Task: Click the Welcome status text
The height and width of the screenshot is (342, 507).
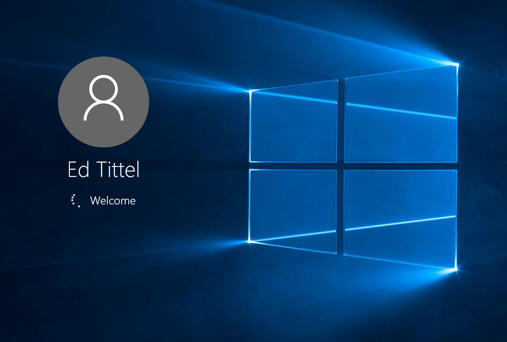Action: [113, 201]
